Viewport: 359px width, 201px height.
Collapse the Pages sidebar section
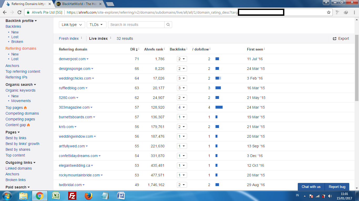[13, 132]
